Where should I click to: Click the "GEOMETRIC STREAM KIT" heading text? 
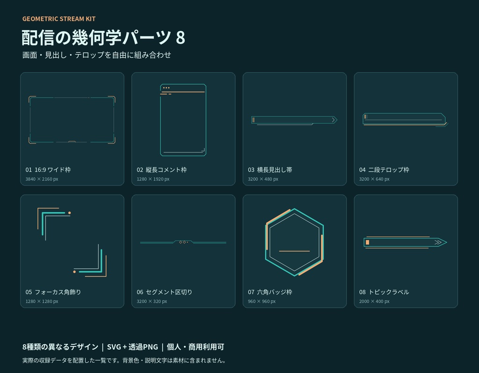(x=59, y=19)
